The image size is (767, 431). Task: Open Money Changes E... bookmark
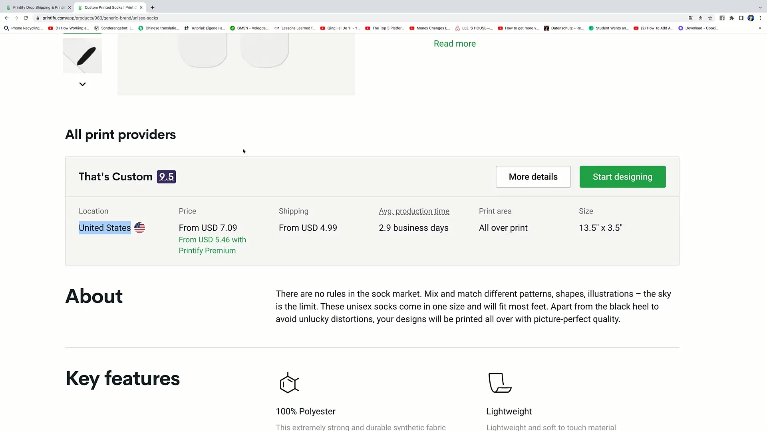(x=430, y=28)
